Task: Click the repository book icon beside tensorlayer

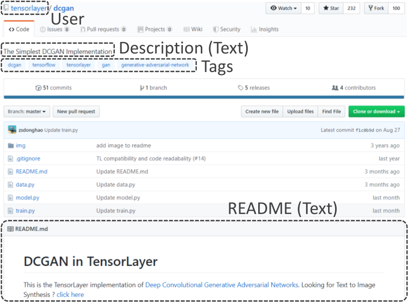Action: coord(6,8)
